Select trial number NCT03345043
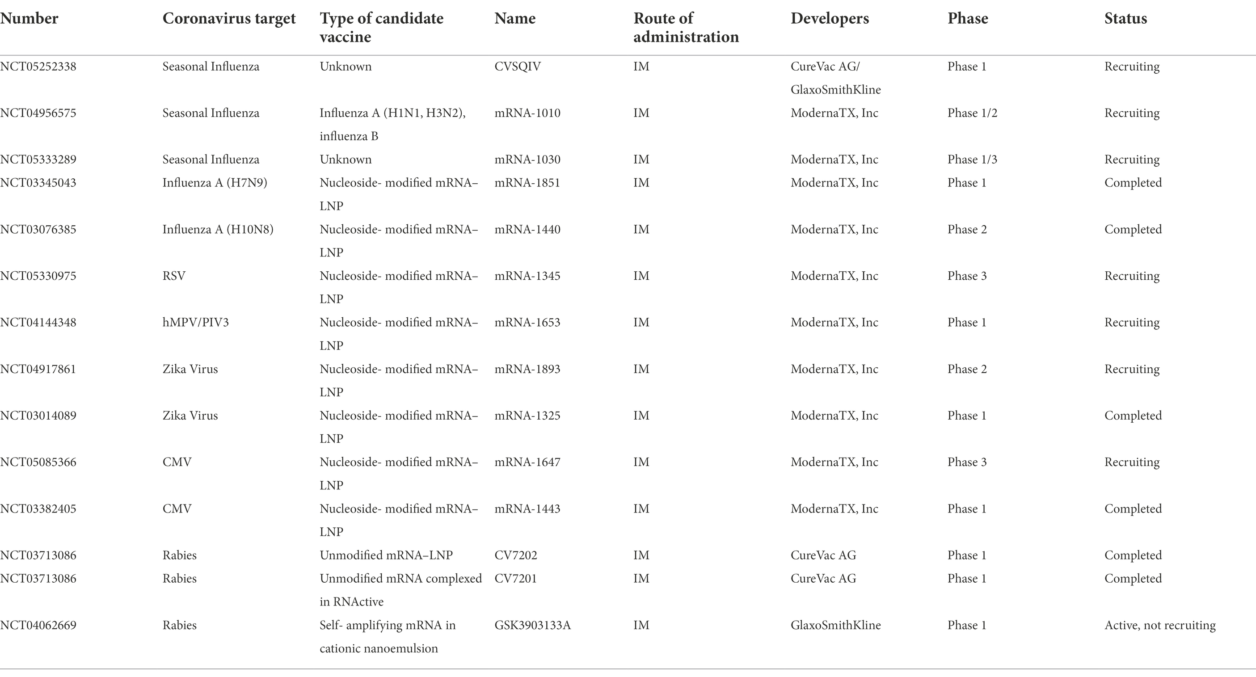This screenshot has width=1256, height=677. point(38,183)
